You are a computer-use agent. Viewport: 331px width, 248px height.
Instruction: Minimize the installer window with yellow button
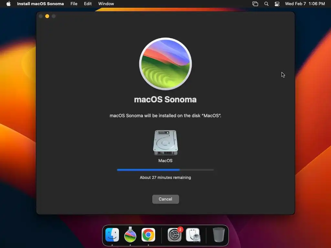point(47,16)
